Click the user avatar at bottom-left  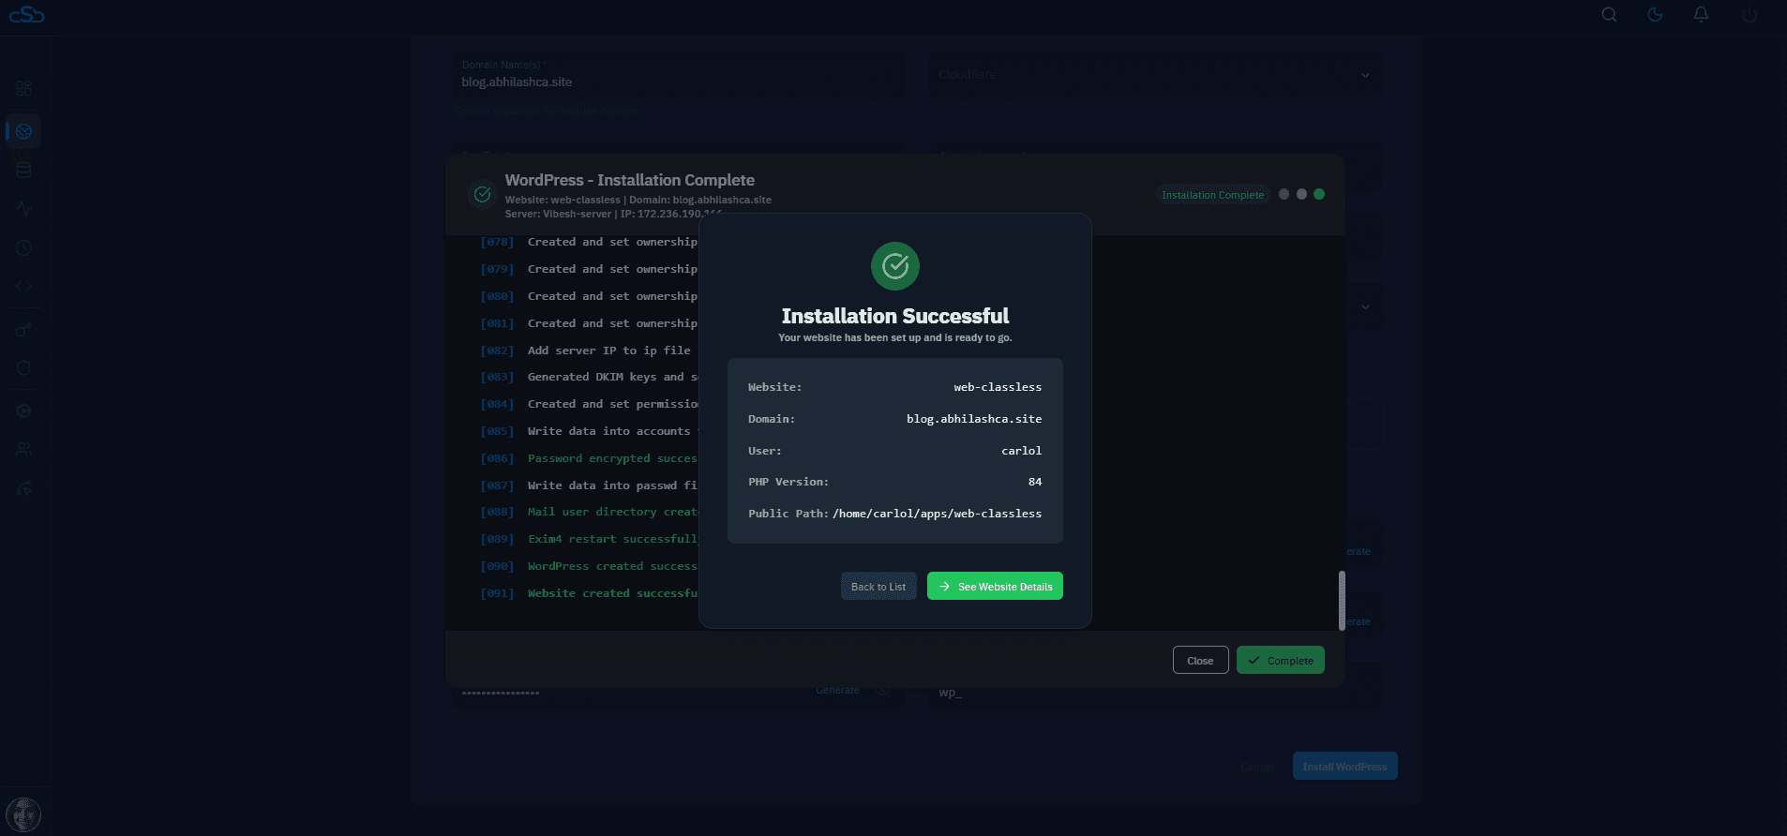pos(23,814)
